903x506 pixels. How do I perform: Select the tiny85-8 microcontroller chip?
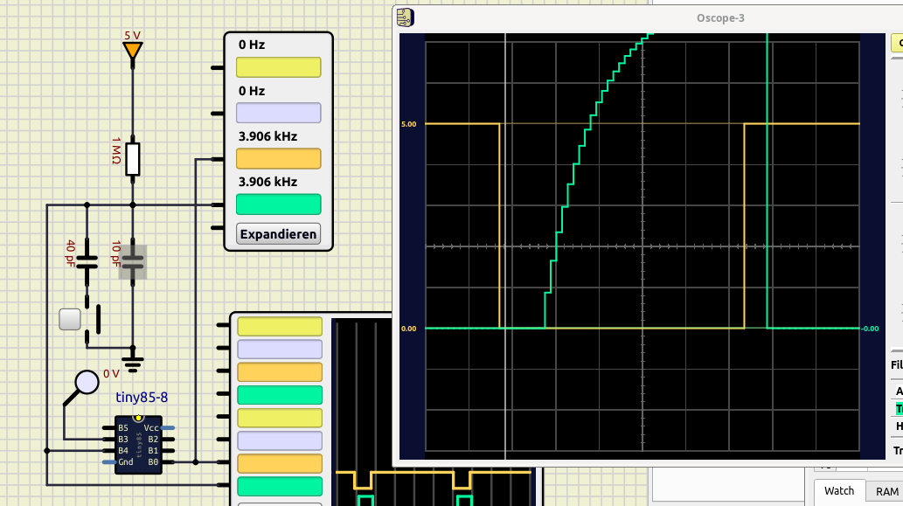pos(138,445)
